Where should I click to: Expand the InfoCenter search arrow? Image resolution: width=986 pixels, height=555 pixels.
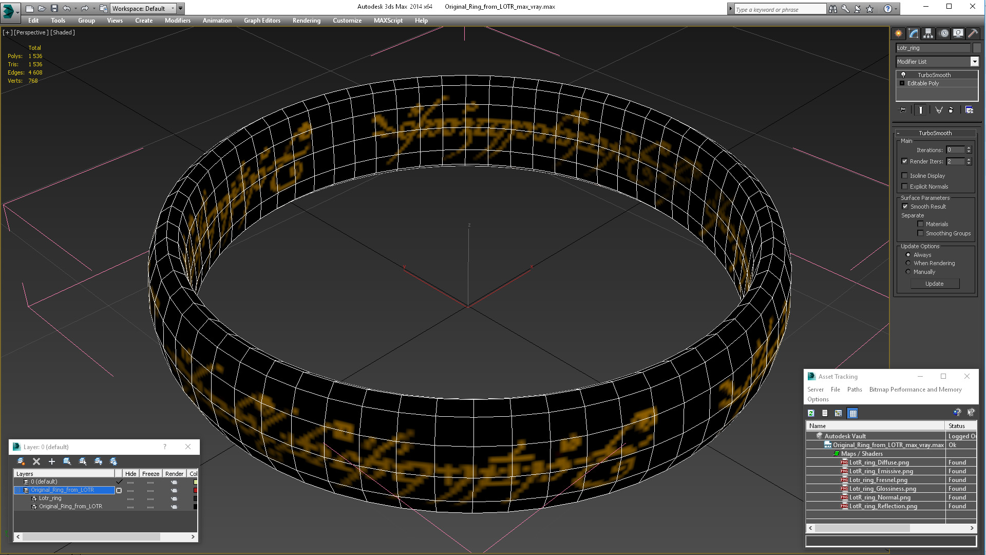[x=730, y=9]
